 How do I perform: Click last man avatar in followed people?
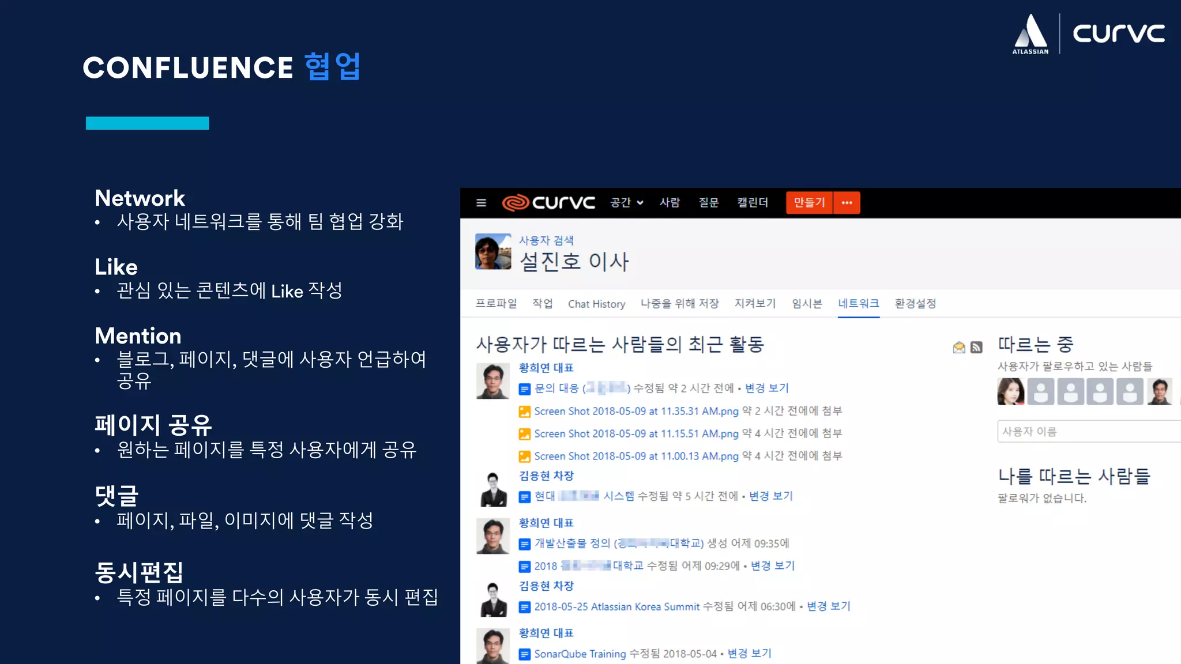(x=1160, y=391)
